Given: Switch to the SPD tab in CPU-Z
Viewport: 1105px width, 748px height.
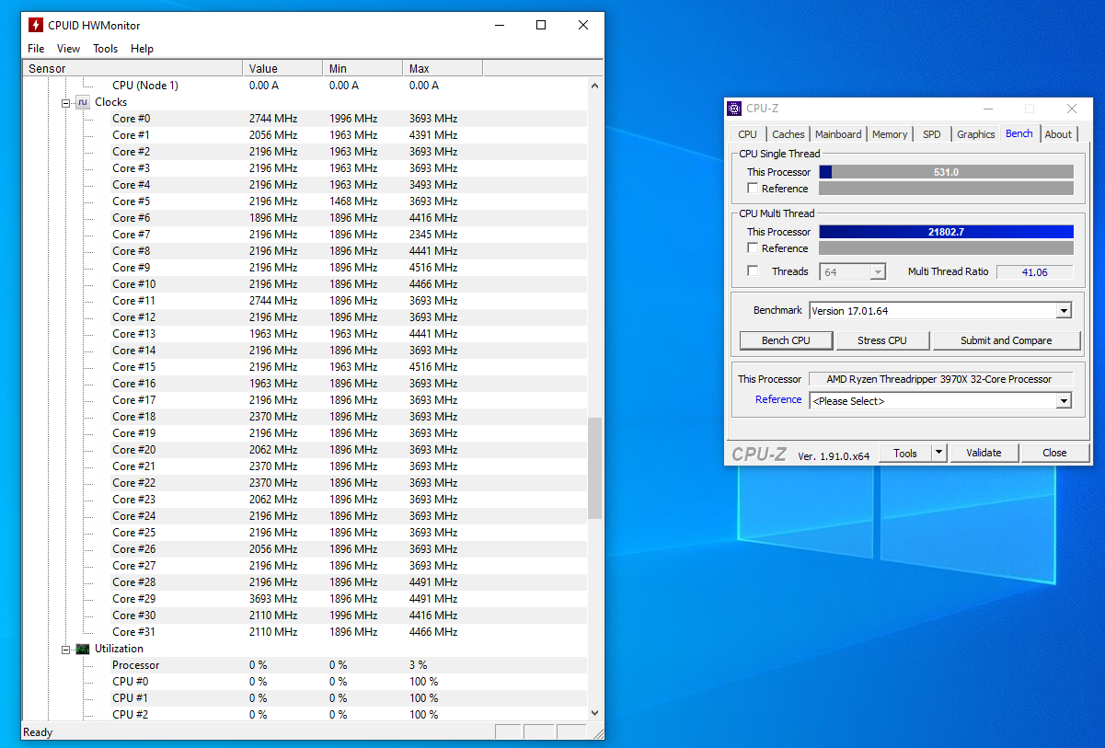Looking at the screenshot, I should pos(932,134).
